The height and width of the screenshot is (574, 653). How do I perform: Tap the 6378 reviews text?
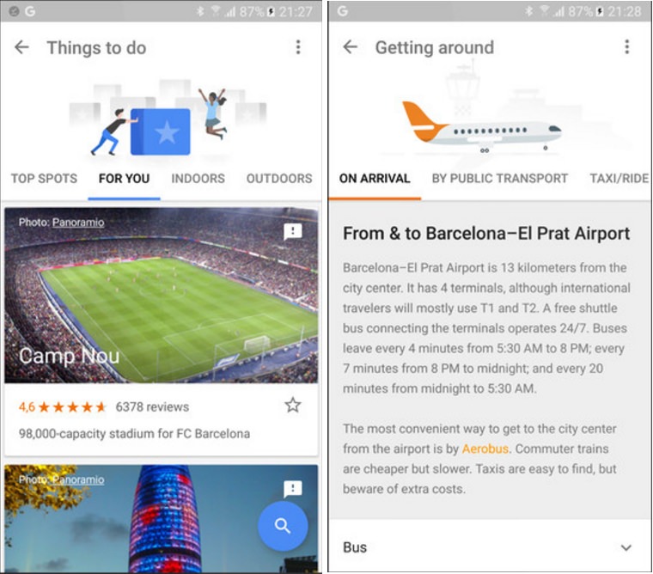[152, 407]
